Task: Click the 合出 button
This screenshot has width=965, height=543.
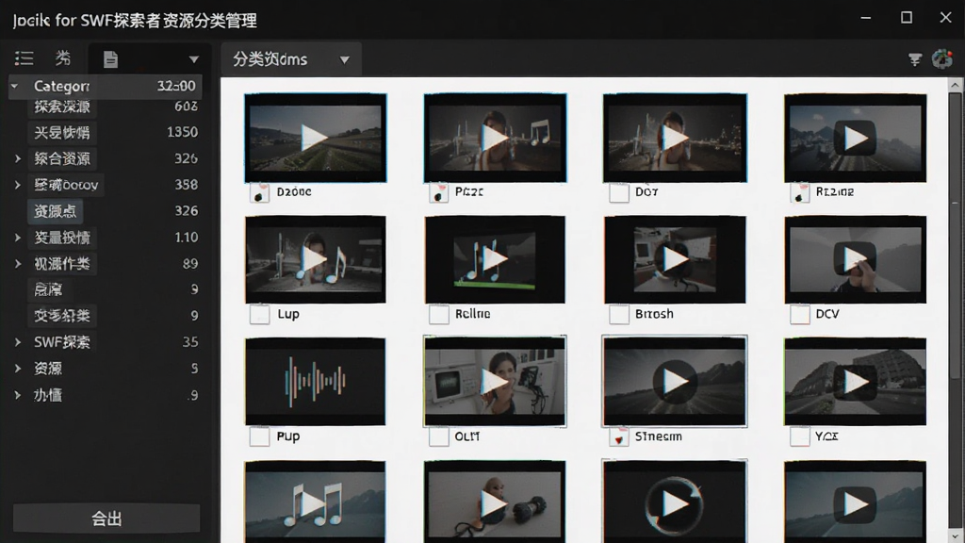Action: [x=106, y=518]
